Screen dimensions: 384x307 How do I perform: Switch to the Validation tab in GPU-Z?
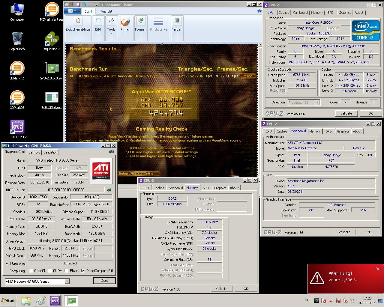click(x=50, y=152)
